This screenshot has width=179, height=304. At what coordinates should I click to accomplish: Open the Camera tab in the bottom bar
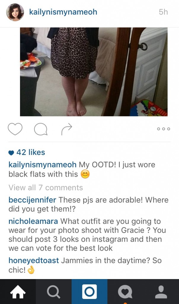(x=89, y=292)
